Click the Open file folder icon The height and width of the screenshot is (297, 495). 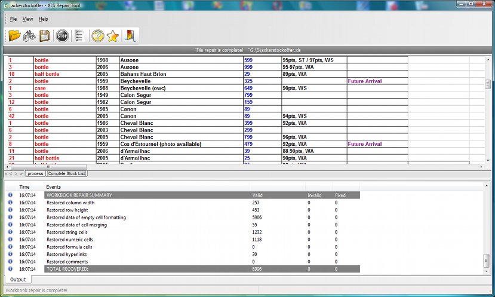coord(14,36)
